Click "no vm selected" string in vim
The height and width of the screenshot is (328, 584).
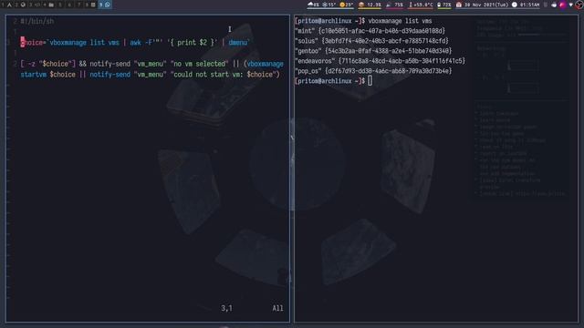coord(200,64)
